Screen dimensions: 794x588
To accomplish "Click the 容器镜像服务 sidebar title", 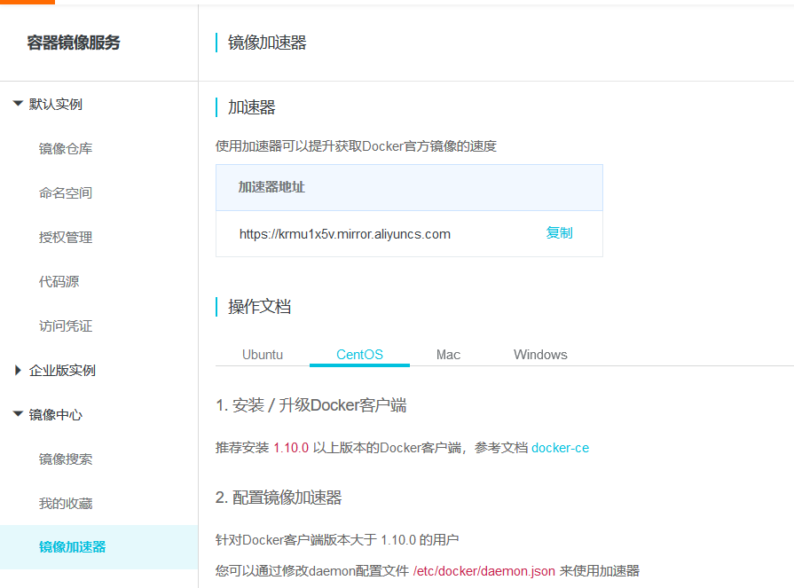I will [x=74, y=43].
